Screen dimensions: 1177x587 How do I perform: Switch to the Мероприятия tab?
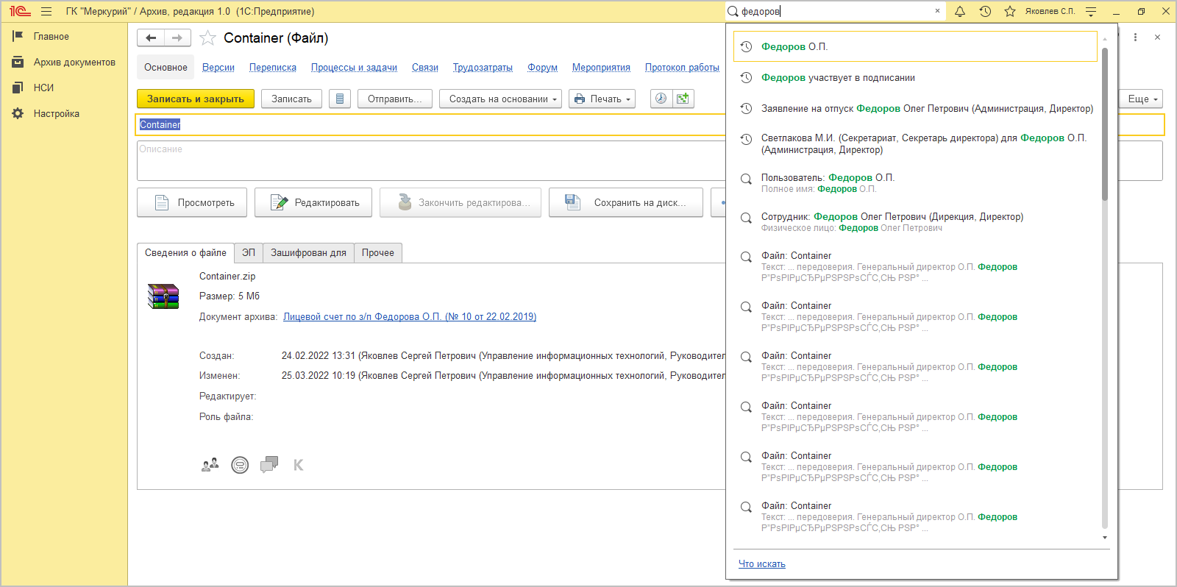click(601, 67)
